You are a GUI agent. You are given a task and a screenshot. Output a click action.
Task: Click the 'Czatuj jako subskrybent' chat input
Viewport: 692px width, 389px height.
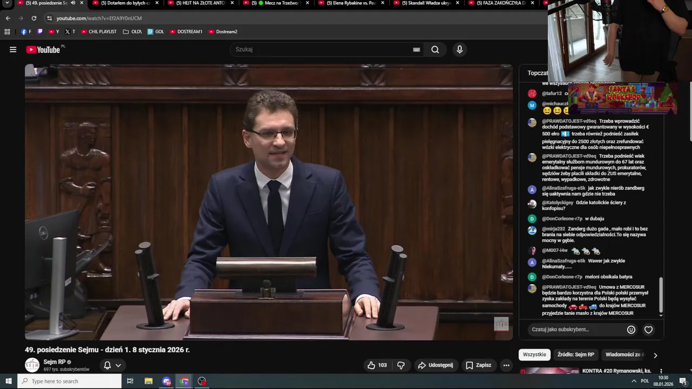click(575, 330)
